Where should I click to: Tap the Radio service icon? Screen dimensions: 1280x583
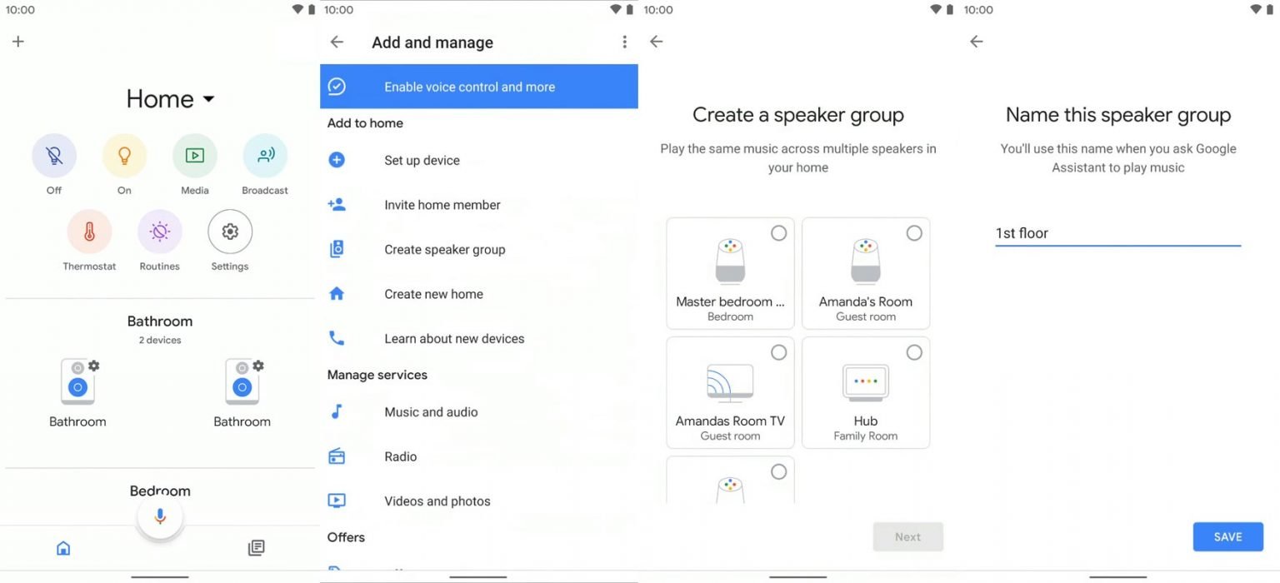[x=337, y=456]
